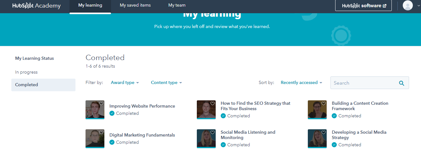Open Improving Website Performance course title

(142, 106)
